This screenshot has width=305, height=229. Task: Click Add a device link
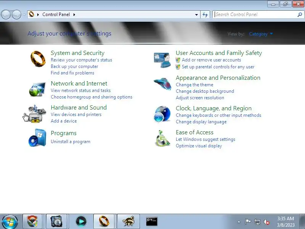[x=64, y=121]
